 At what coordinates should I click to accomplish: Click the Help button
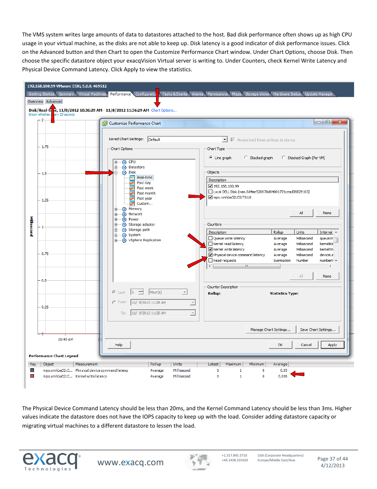pos(119,345)
